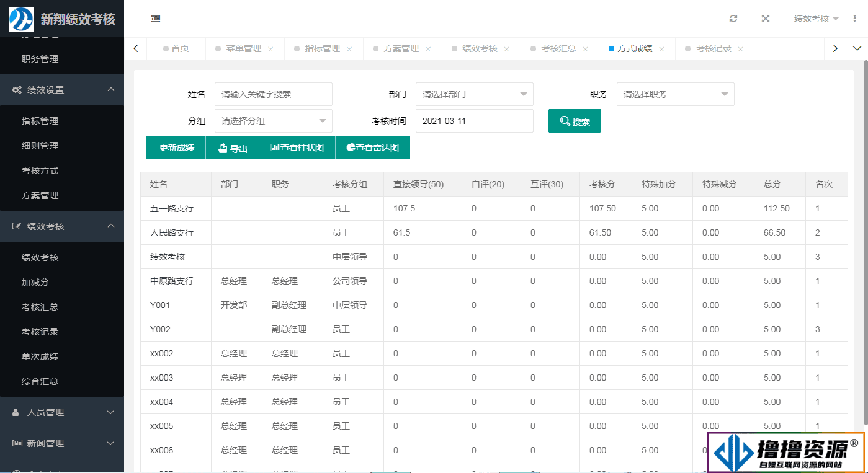Click 查看雷达图 radar chart button
Viewport: 868px width, 473px height.
[x=373, y=148]
